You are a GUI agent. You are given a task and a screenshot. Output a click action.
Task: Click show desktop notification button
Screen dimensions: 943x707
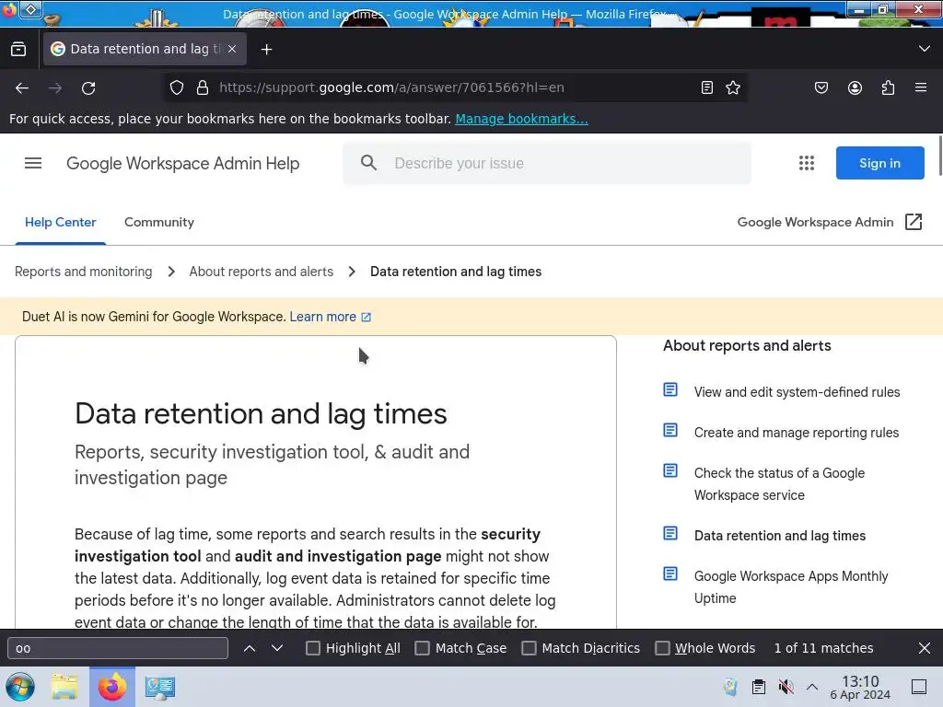tap(919, 687)
